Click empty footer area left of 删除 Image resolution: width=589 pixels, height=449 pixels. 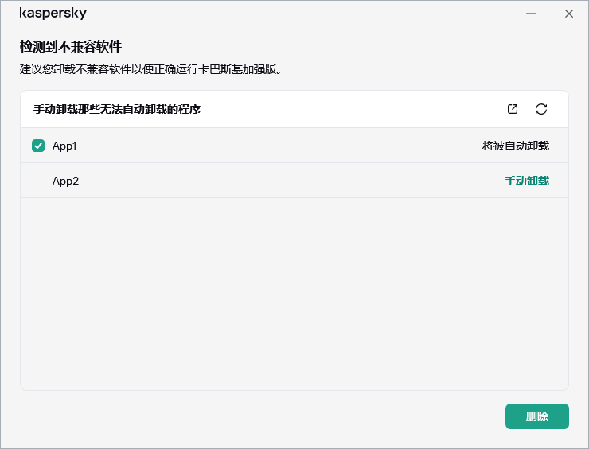(x=255, y=416)
